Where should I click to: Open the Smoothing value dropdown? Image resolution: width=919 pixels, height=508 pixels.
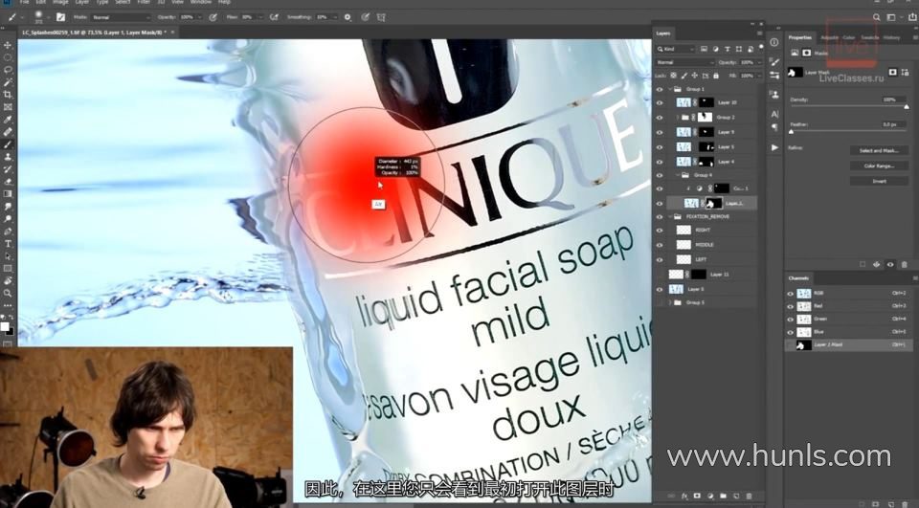coord(336,17)
